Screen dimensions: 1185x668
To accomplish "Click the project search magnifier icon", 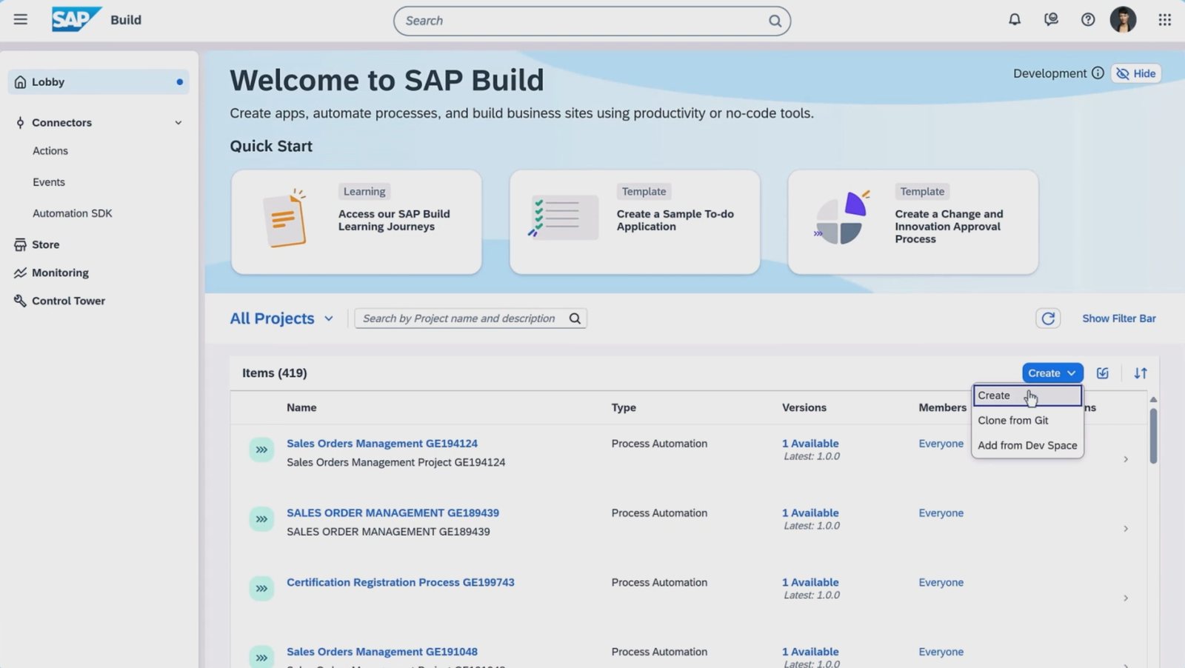I will point(575,318).
